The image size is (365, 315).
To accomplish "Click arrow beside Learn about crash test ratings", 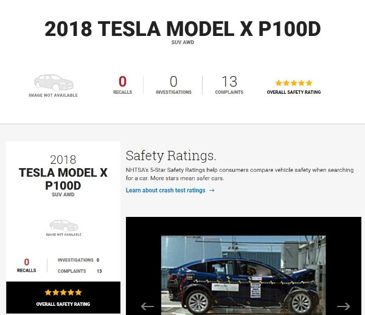I will pos(212,191).
